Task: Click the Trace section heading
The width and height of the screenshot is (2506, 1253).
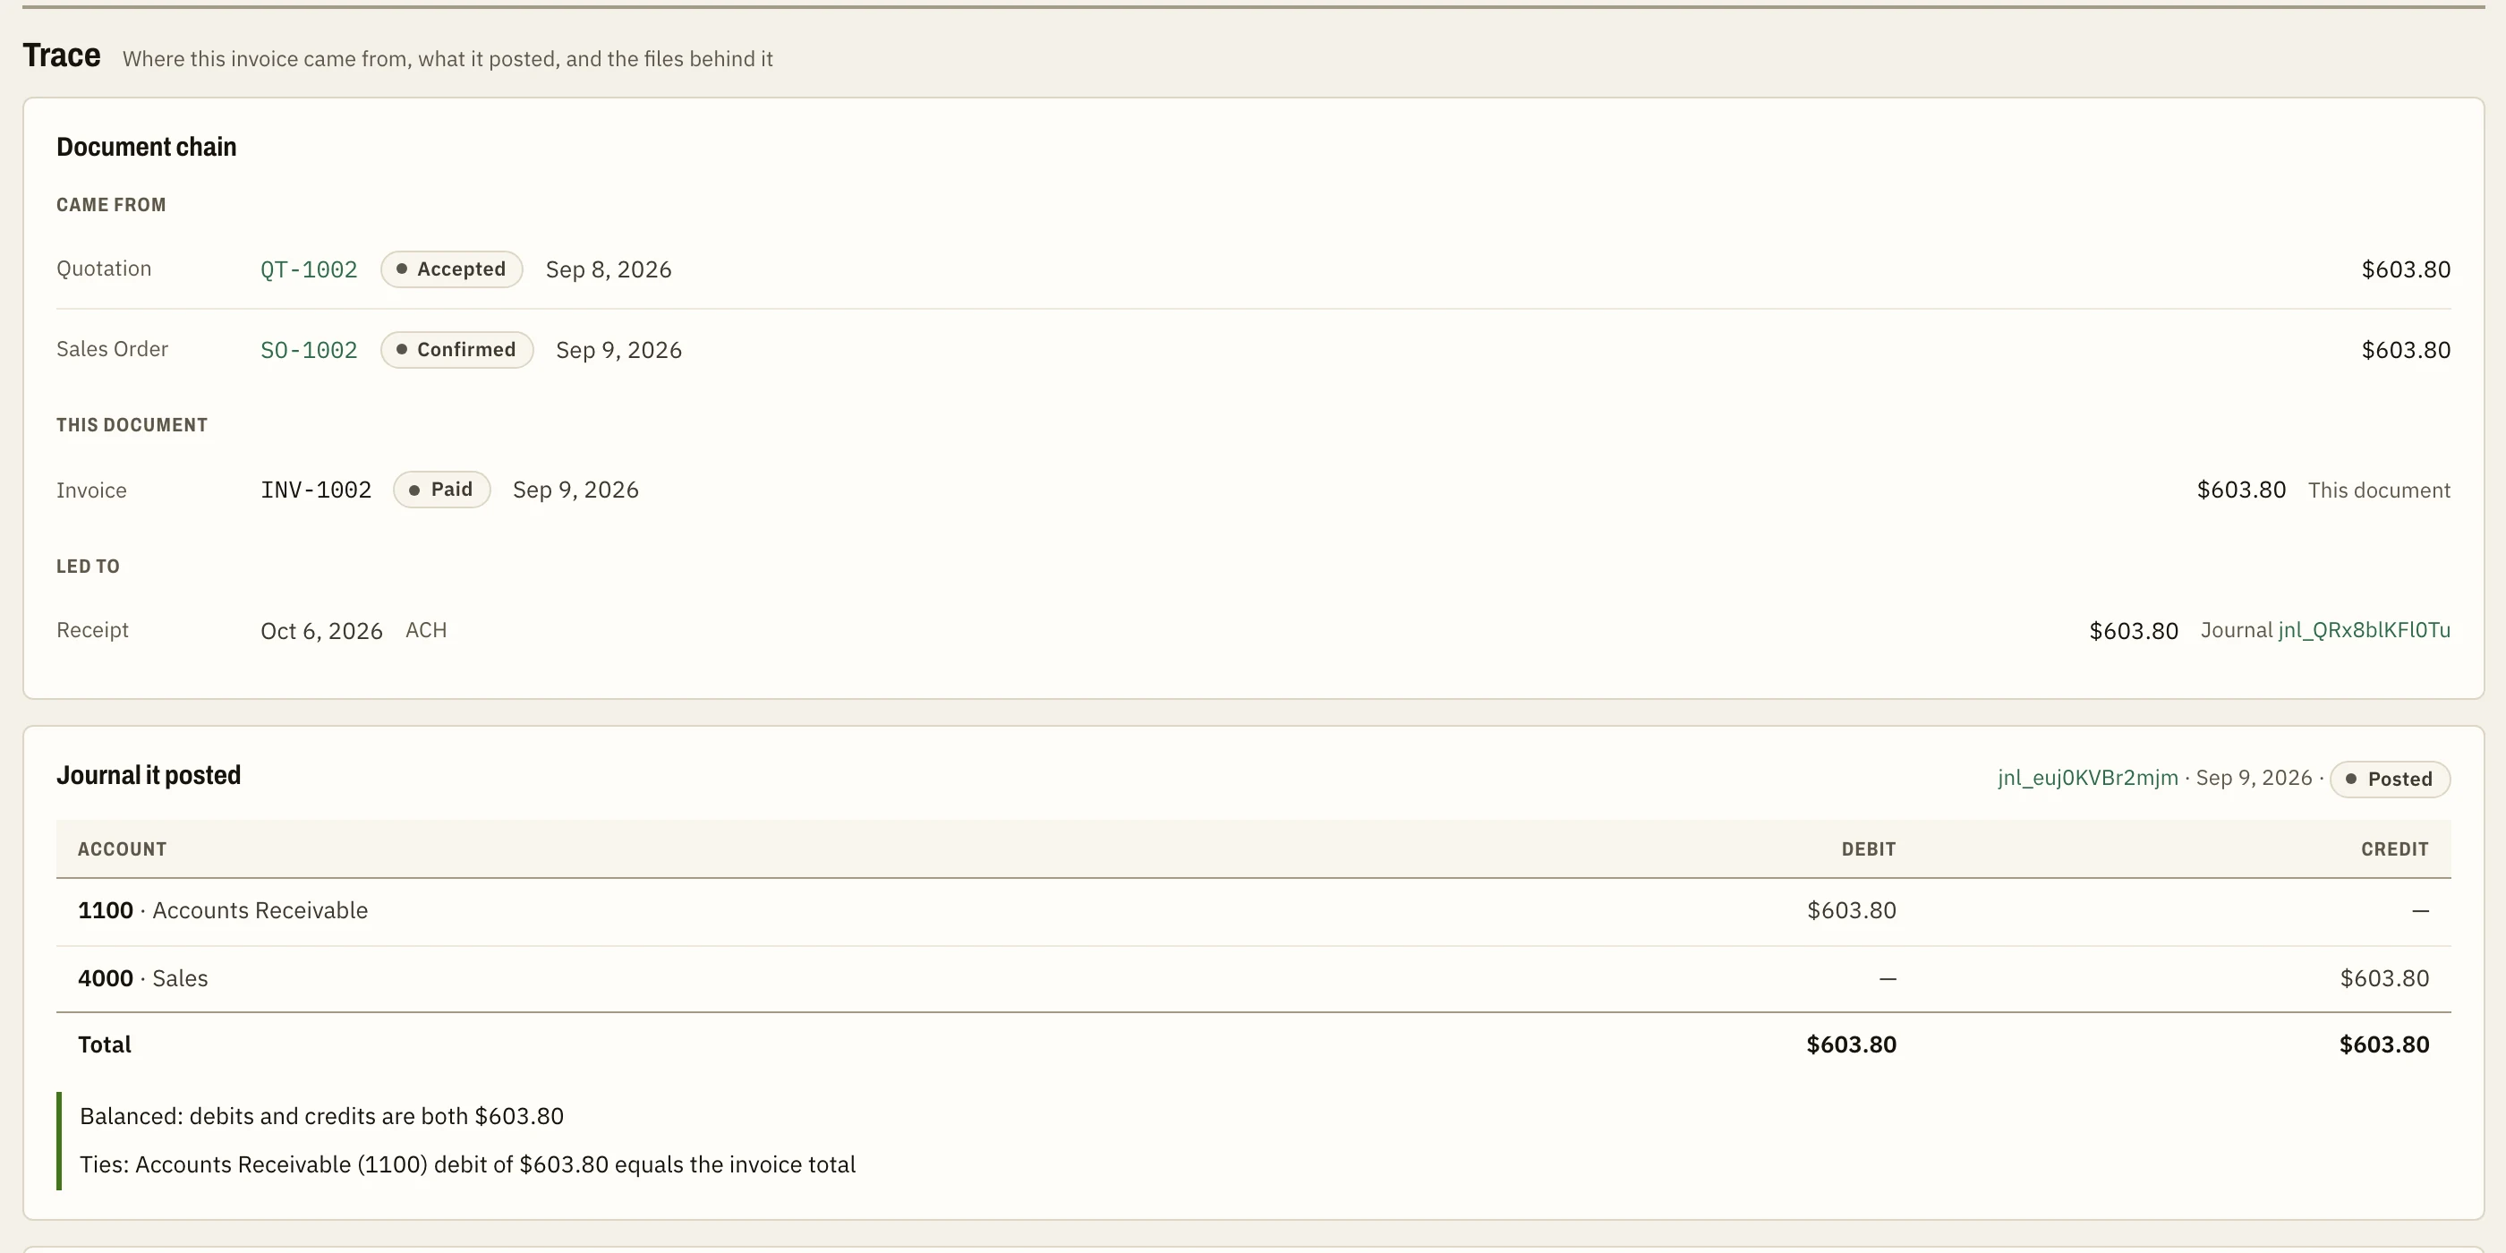Action: [x=61, y=55]
